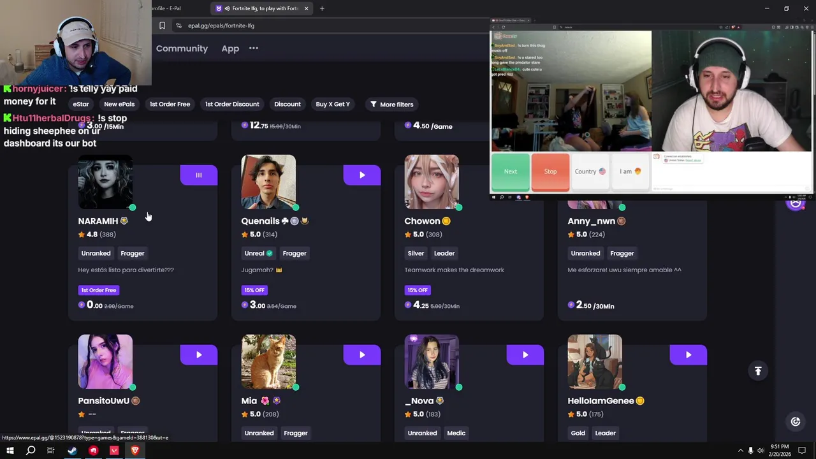Open the Anny_nwn profile link

pyautogui.click(x=591, y=221)
